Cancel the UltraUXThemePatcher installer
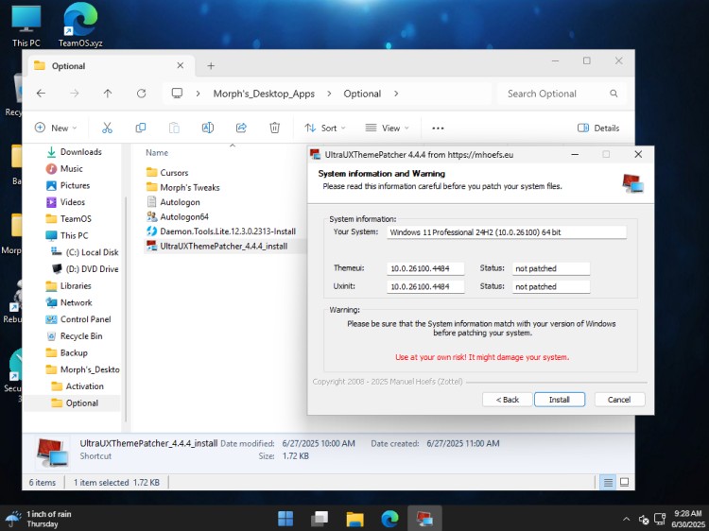 pyautogui.click(x=619, y=400)
